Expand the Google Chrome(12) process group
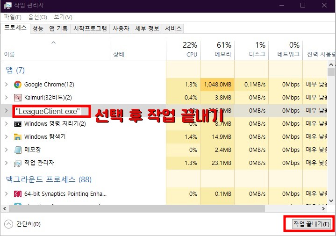 click(7, 85)
